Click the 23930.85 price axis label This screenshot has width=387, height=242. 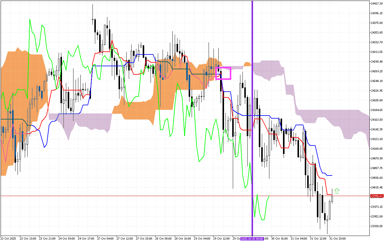[377, 226]
